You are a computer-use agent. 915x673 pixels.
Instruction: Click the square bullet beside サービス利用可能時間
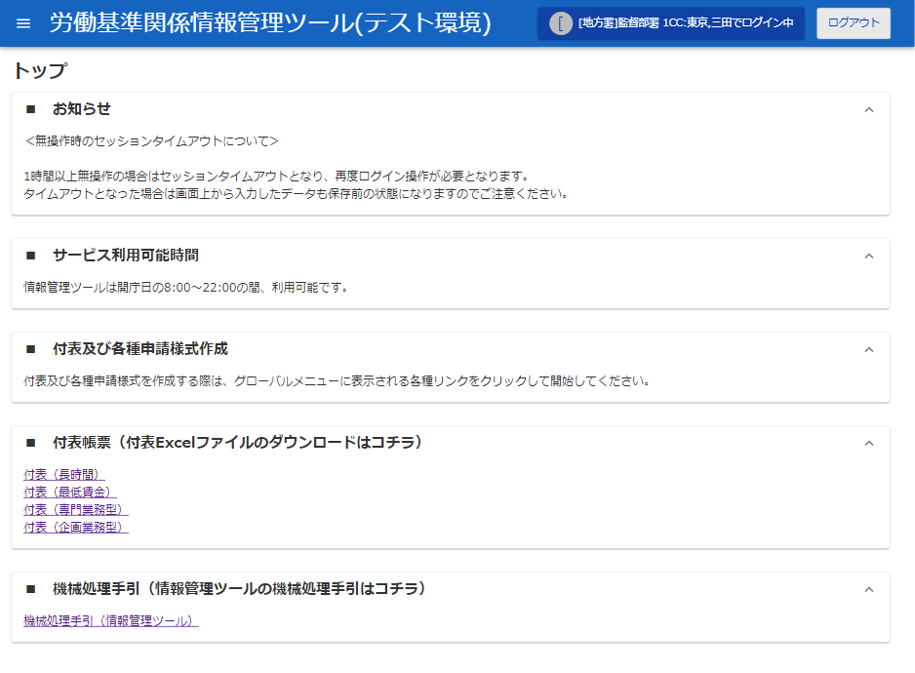point(30,256)
